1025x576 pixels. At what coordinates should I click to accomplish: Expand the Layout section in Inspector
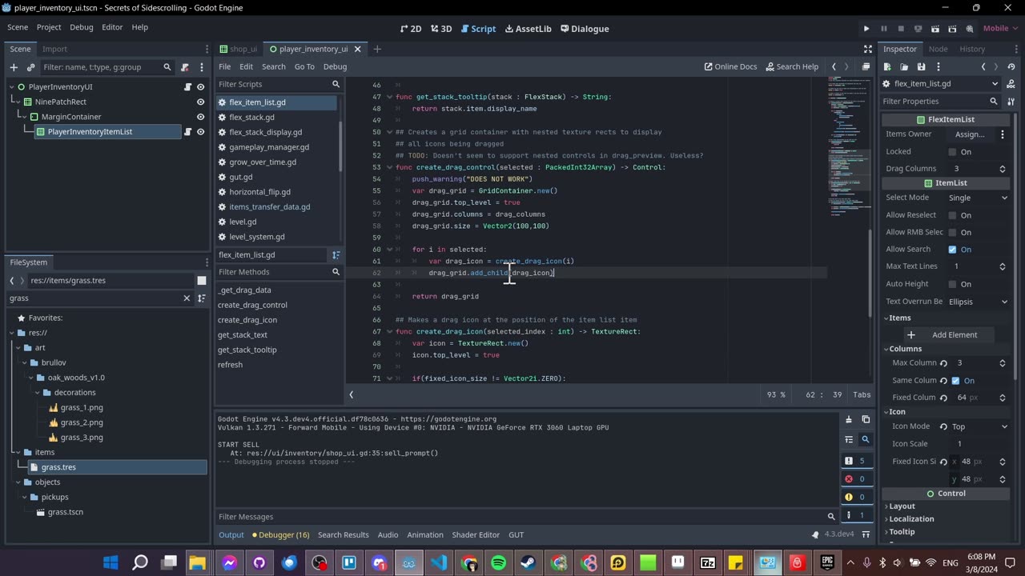pyautogui.click(x=901, y=506)
